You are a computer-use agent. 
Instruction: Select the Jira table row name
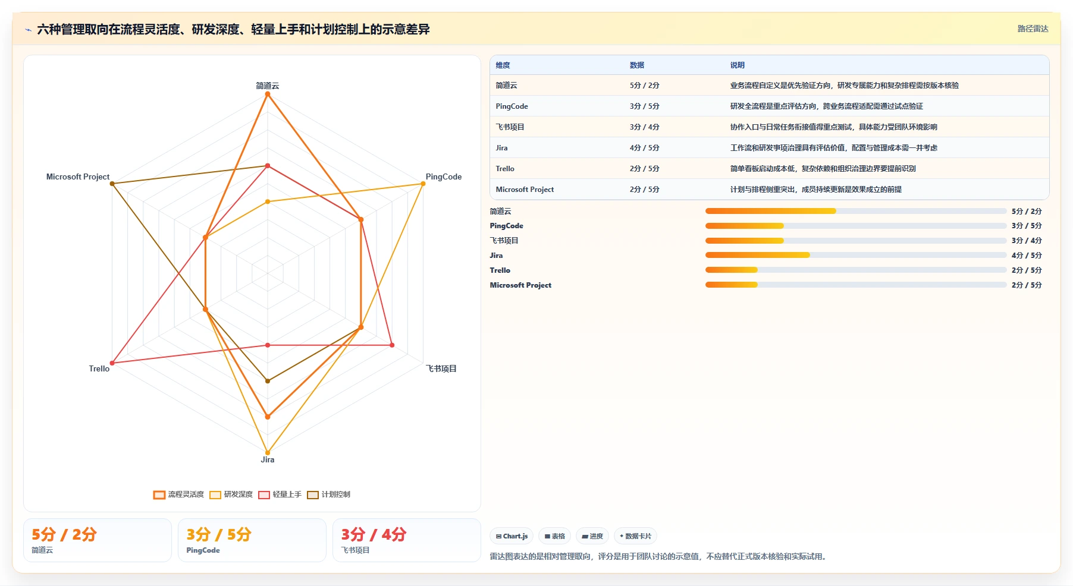click(501, 148)
